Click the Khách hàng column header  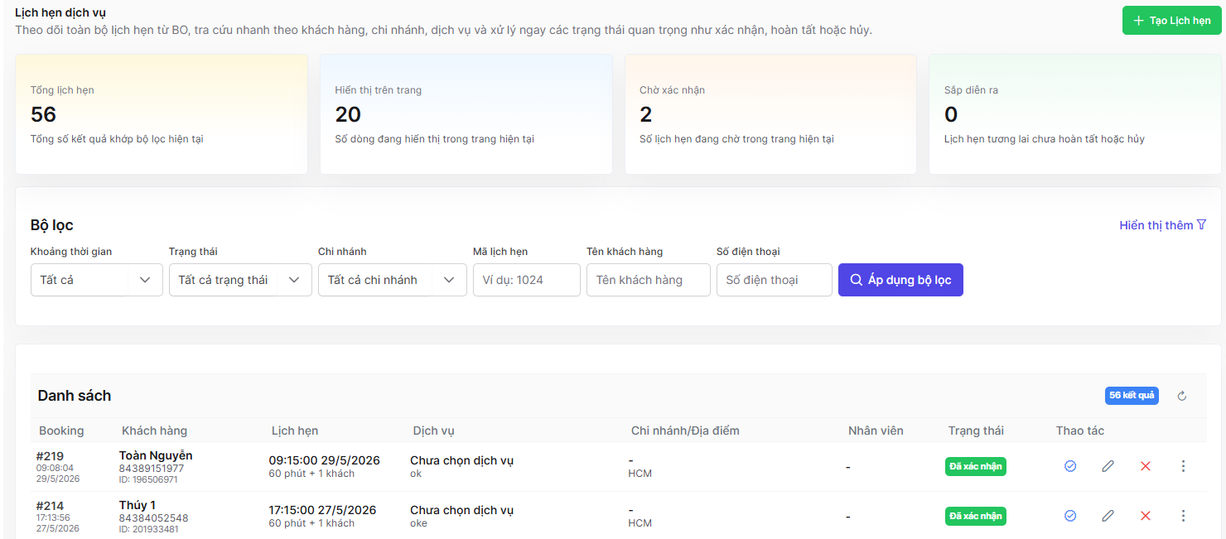click(154, 431)
